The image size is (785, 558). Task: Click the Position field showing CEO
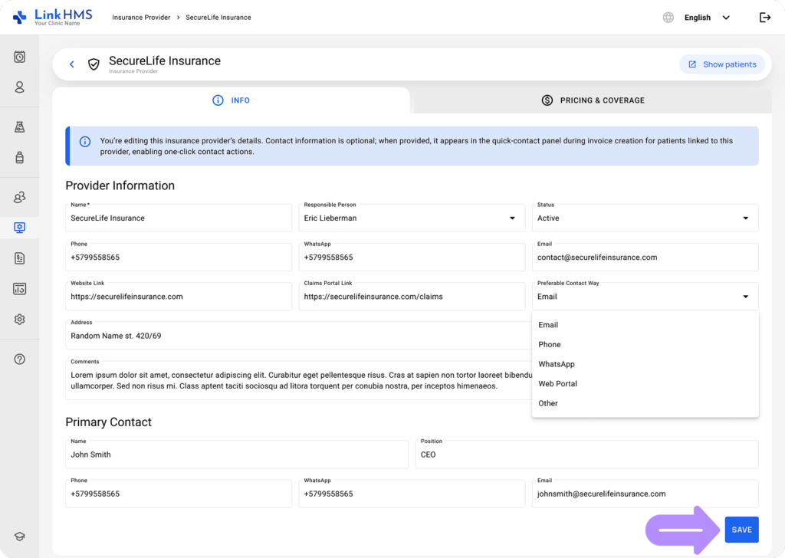586,455
